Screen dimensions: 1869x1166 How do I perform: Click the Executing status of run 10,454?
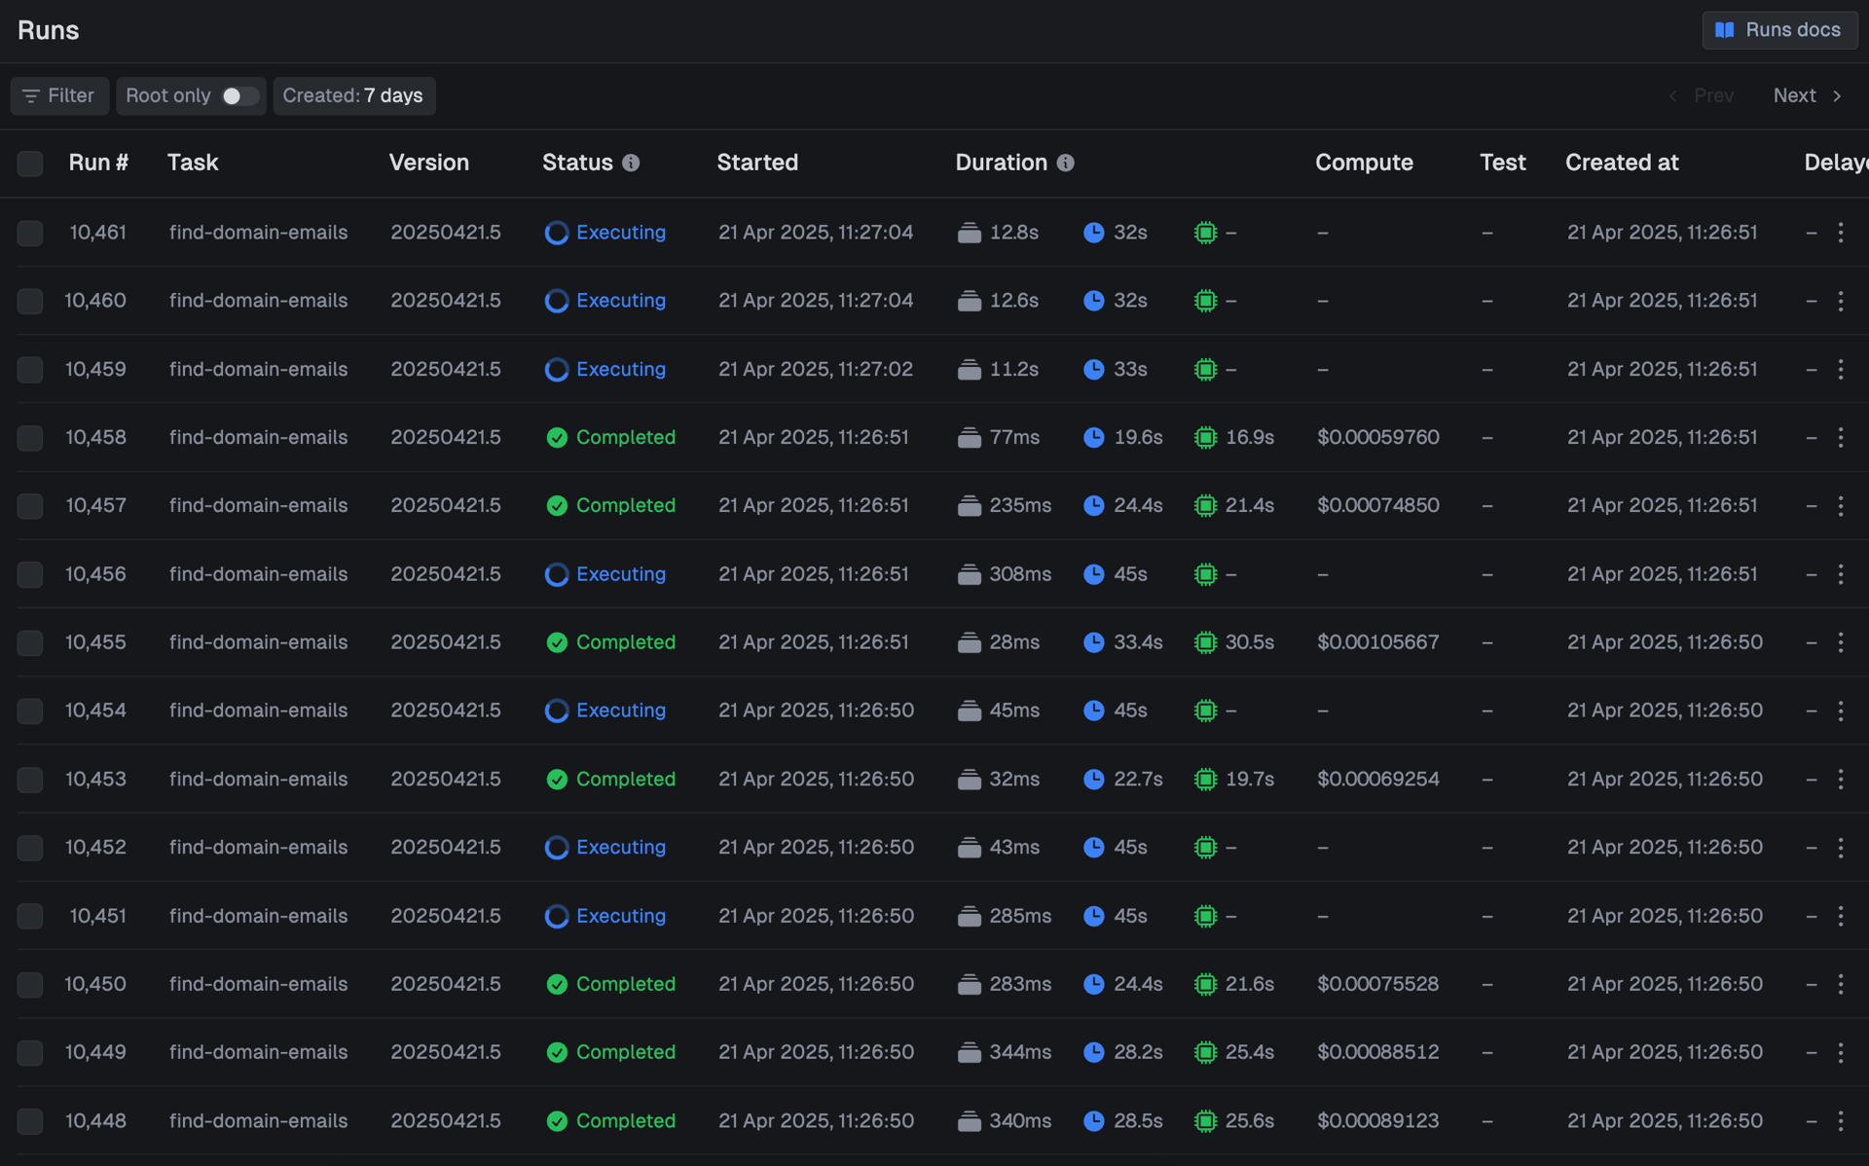(620, 711)
